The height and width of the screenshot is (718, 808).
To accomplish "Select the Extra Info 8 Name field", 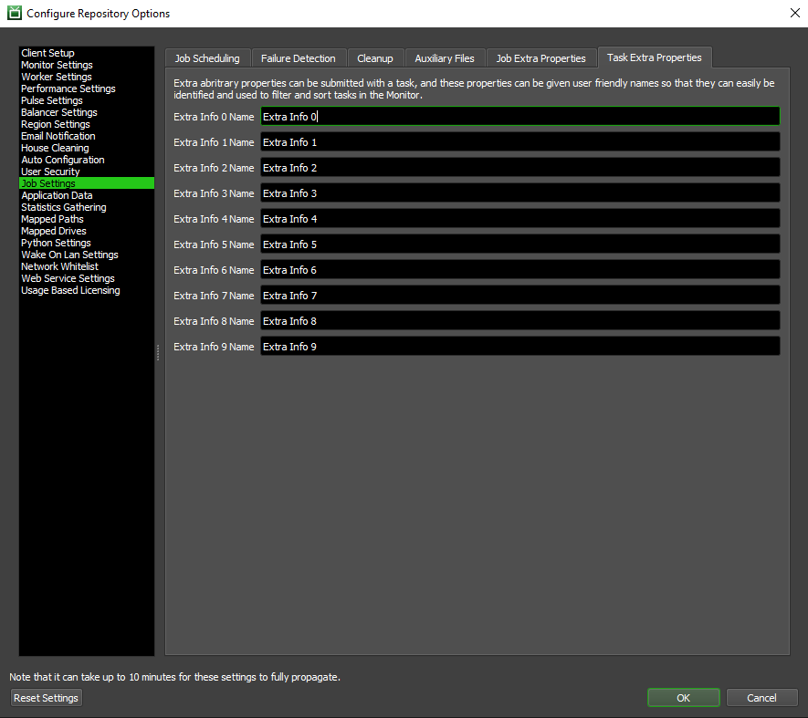I will [519, 321].
